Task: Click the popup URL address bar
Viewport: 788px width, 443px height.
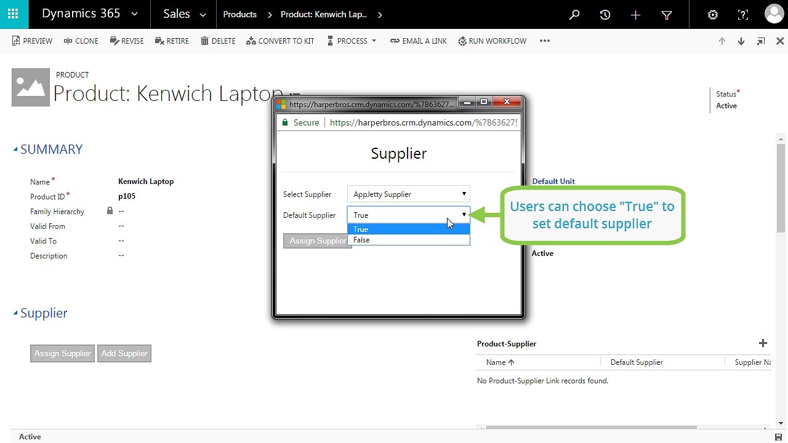Action: click(424, 122)
